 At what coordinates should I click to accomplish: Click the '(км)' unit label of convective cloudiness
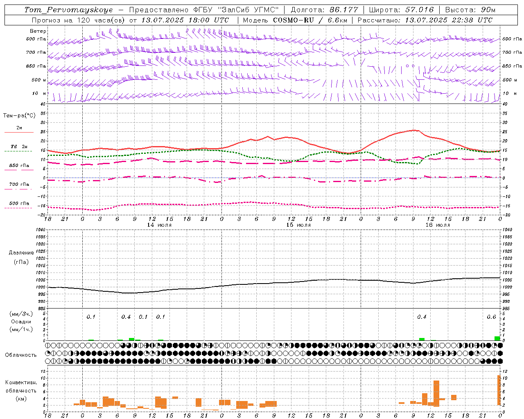pos(21,399)
